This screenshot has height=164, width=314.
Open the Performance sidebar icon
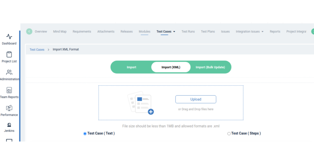[x=9, y=108]
